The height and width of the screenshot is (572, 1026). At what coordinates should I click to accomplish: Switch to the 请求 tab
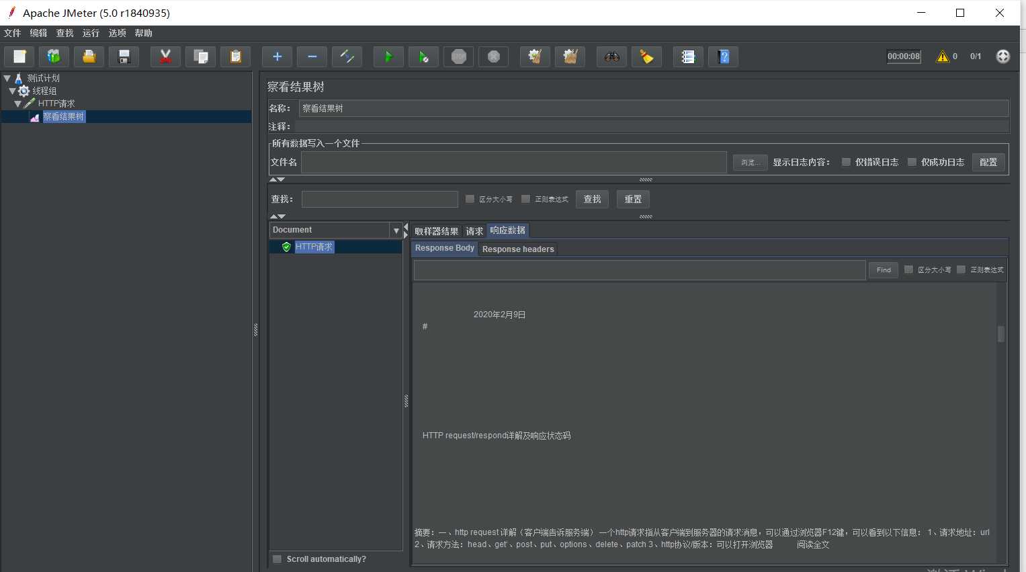(x=474, y=231)
